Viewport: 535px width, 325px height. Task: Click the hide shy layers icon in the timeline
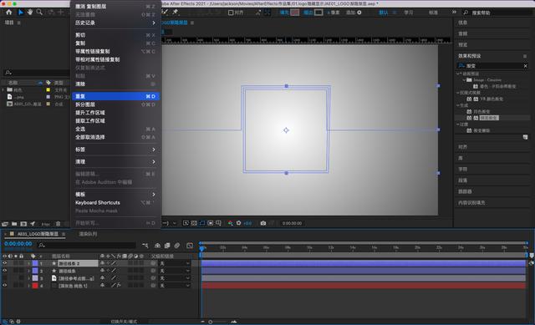pyautogui.click(x=157, y=245)
